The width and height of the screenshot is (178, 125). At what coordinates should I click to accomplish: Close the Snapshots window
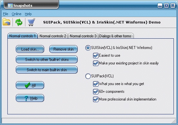pyautogui.click(x=173, y=5)
